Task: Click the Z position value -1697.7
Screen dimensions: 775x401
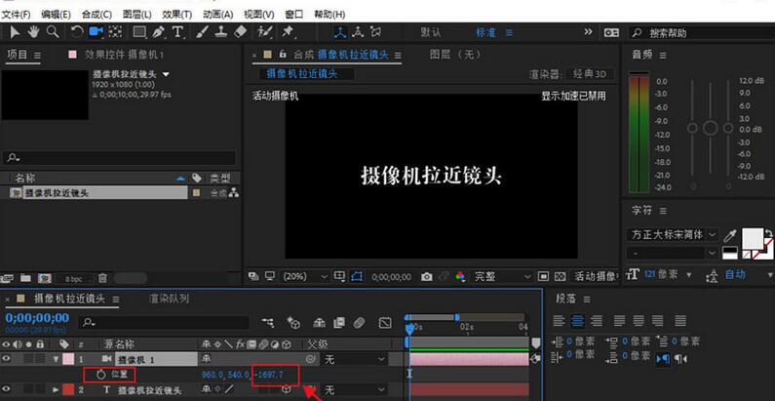Action: 268,375
